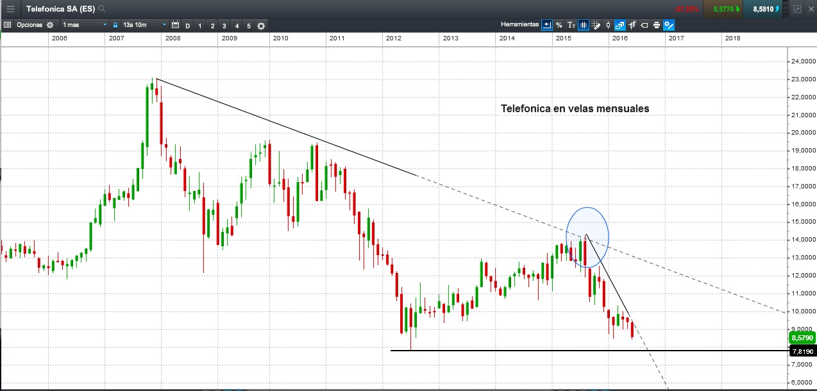The height and width of the screenshot is (391, 817).
Task: Select preset 4 in the toolbar
Action: point(237,26)
